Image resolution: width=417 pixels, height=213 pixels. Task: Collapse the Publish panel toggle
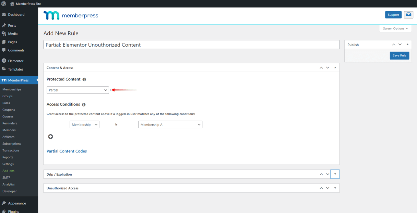pyautogui.click(x=407, y=45)
